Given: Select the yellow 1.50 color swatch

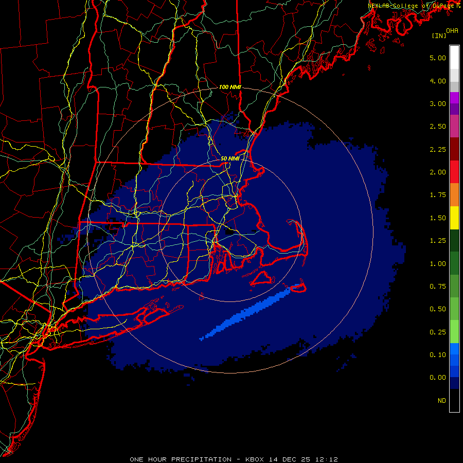Looking at the screenshot, I should (x=454, y=218).
